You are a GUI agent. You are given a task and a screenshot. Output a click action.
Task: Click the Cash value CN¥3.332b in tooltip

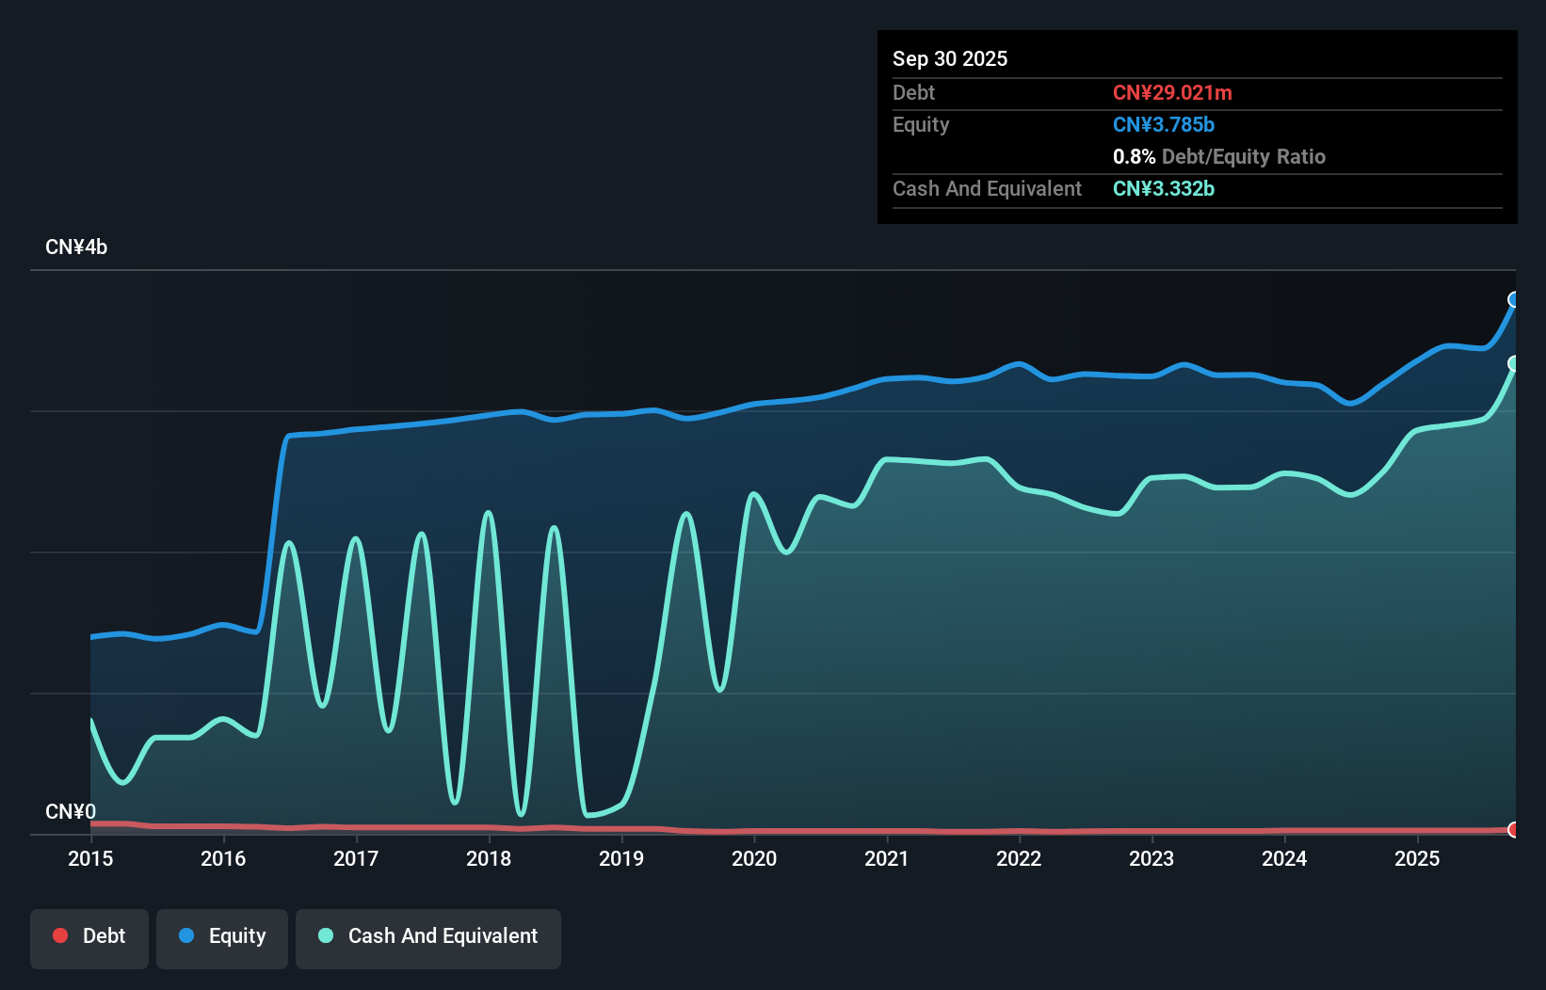tap(1164, 188)
